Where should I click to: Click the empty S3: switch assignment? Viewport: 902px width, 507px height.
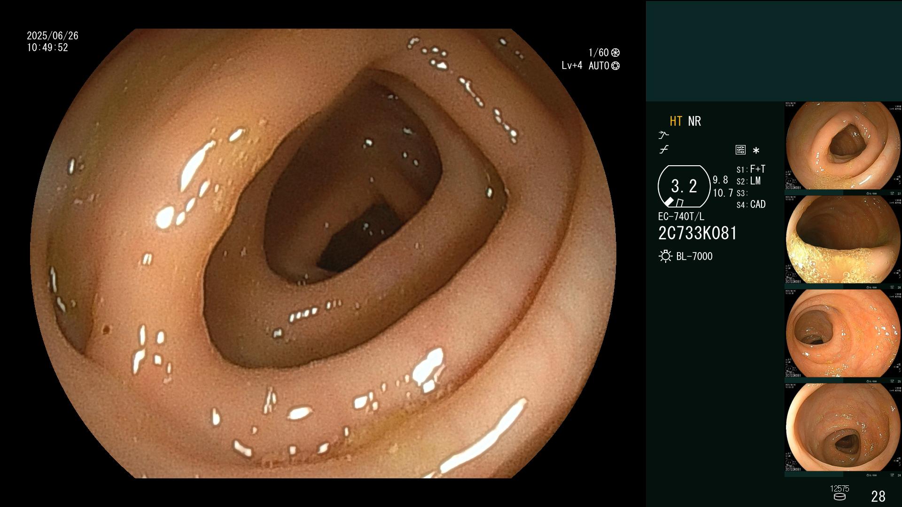[x=742, y=193]
